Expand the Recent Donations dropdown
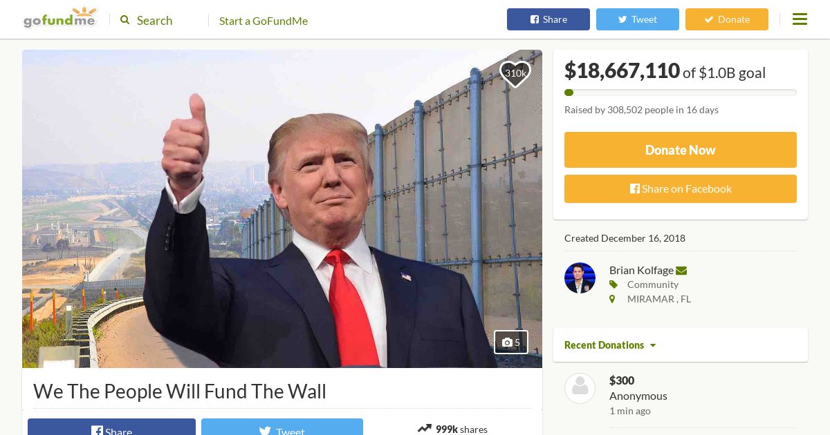Viewport: 830px width, 435px height. [610, 345]
